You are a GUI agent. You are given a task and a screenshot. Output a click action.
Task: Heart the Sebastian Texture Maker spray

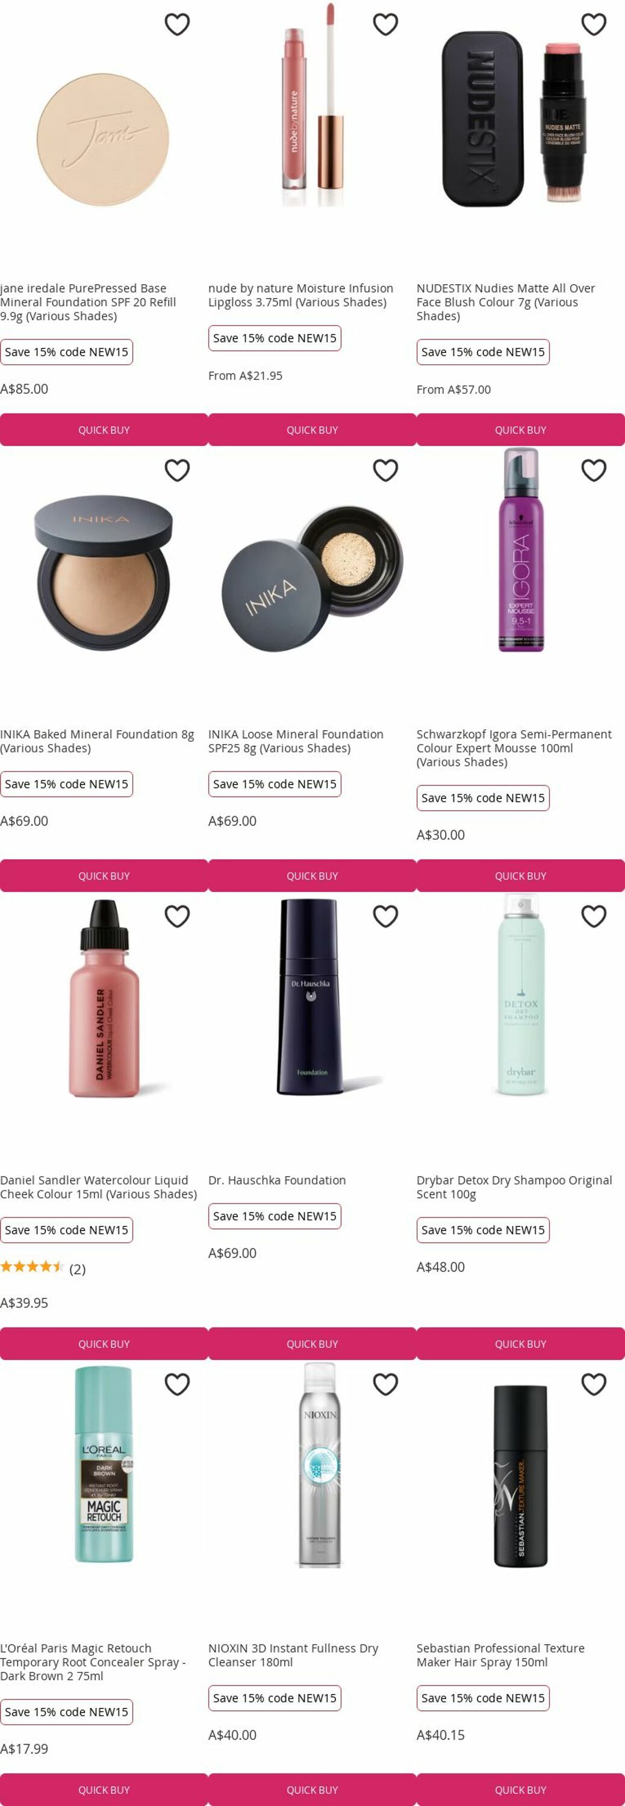click(594, 1384)
